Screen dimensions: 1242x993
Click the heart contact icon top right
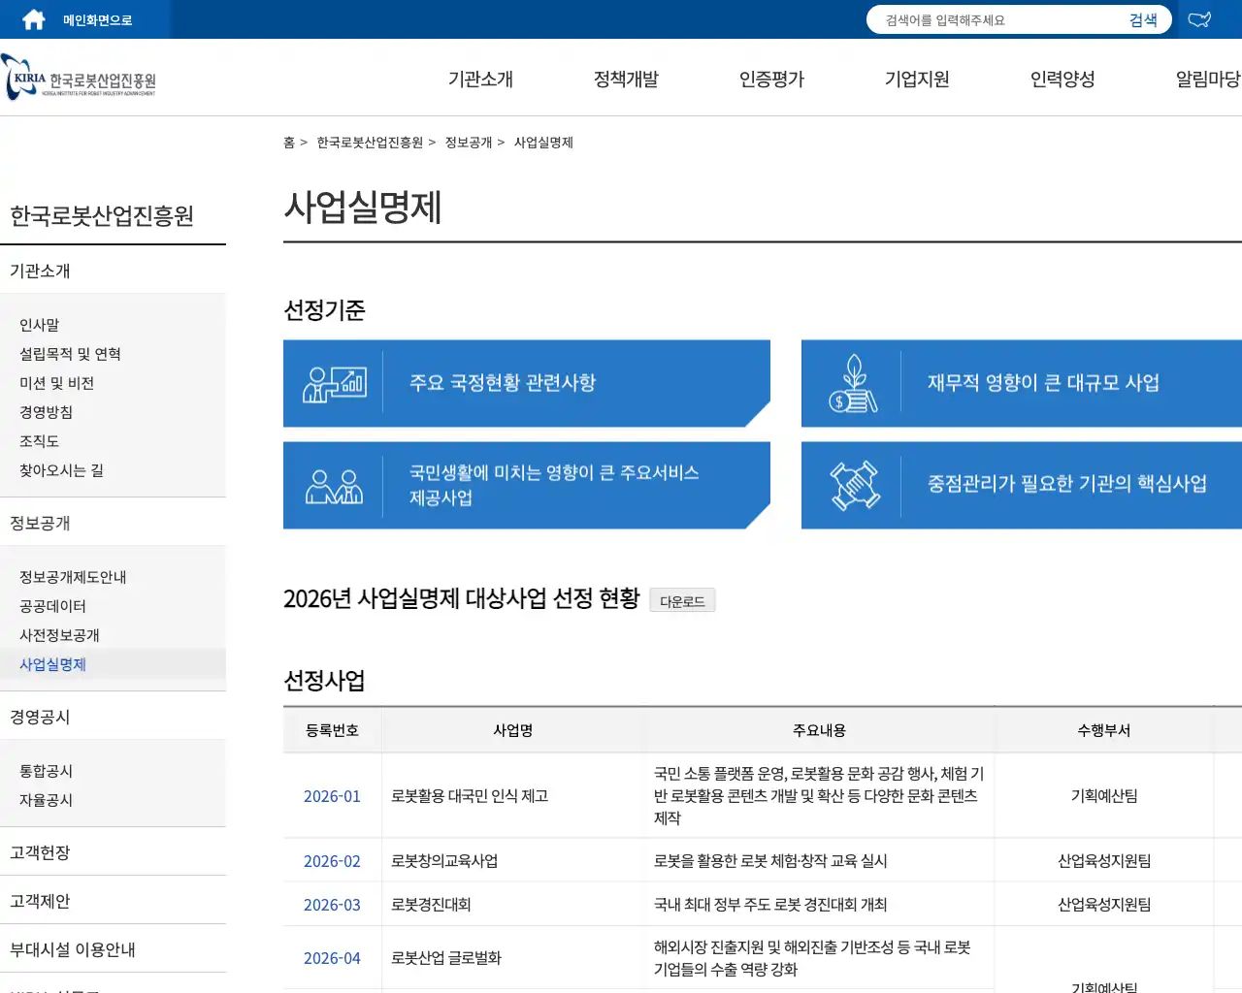click(1199, 18)
